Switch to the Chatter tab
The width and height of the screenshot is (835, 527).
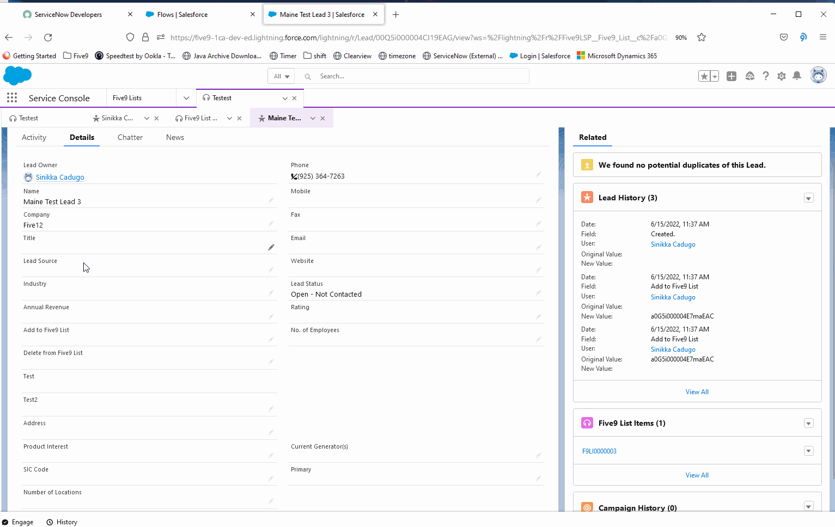tap(130, 137)
